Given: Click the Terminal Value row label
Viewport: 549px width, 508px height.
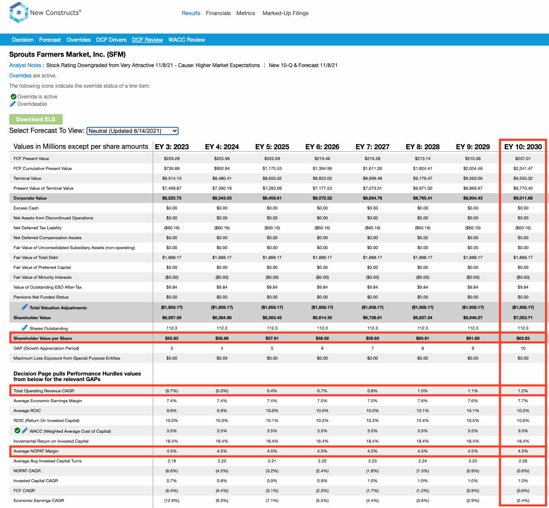Looking at the screenshot, I should [x=28, y=179].
